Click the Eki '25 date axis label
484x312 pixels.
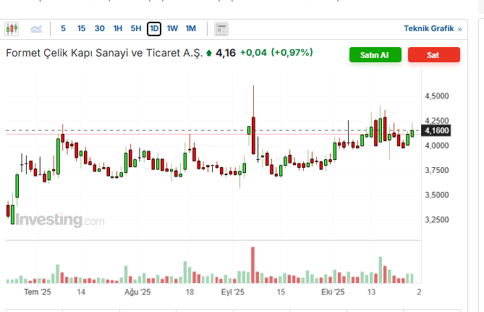point(333,292)
